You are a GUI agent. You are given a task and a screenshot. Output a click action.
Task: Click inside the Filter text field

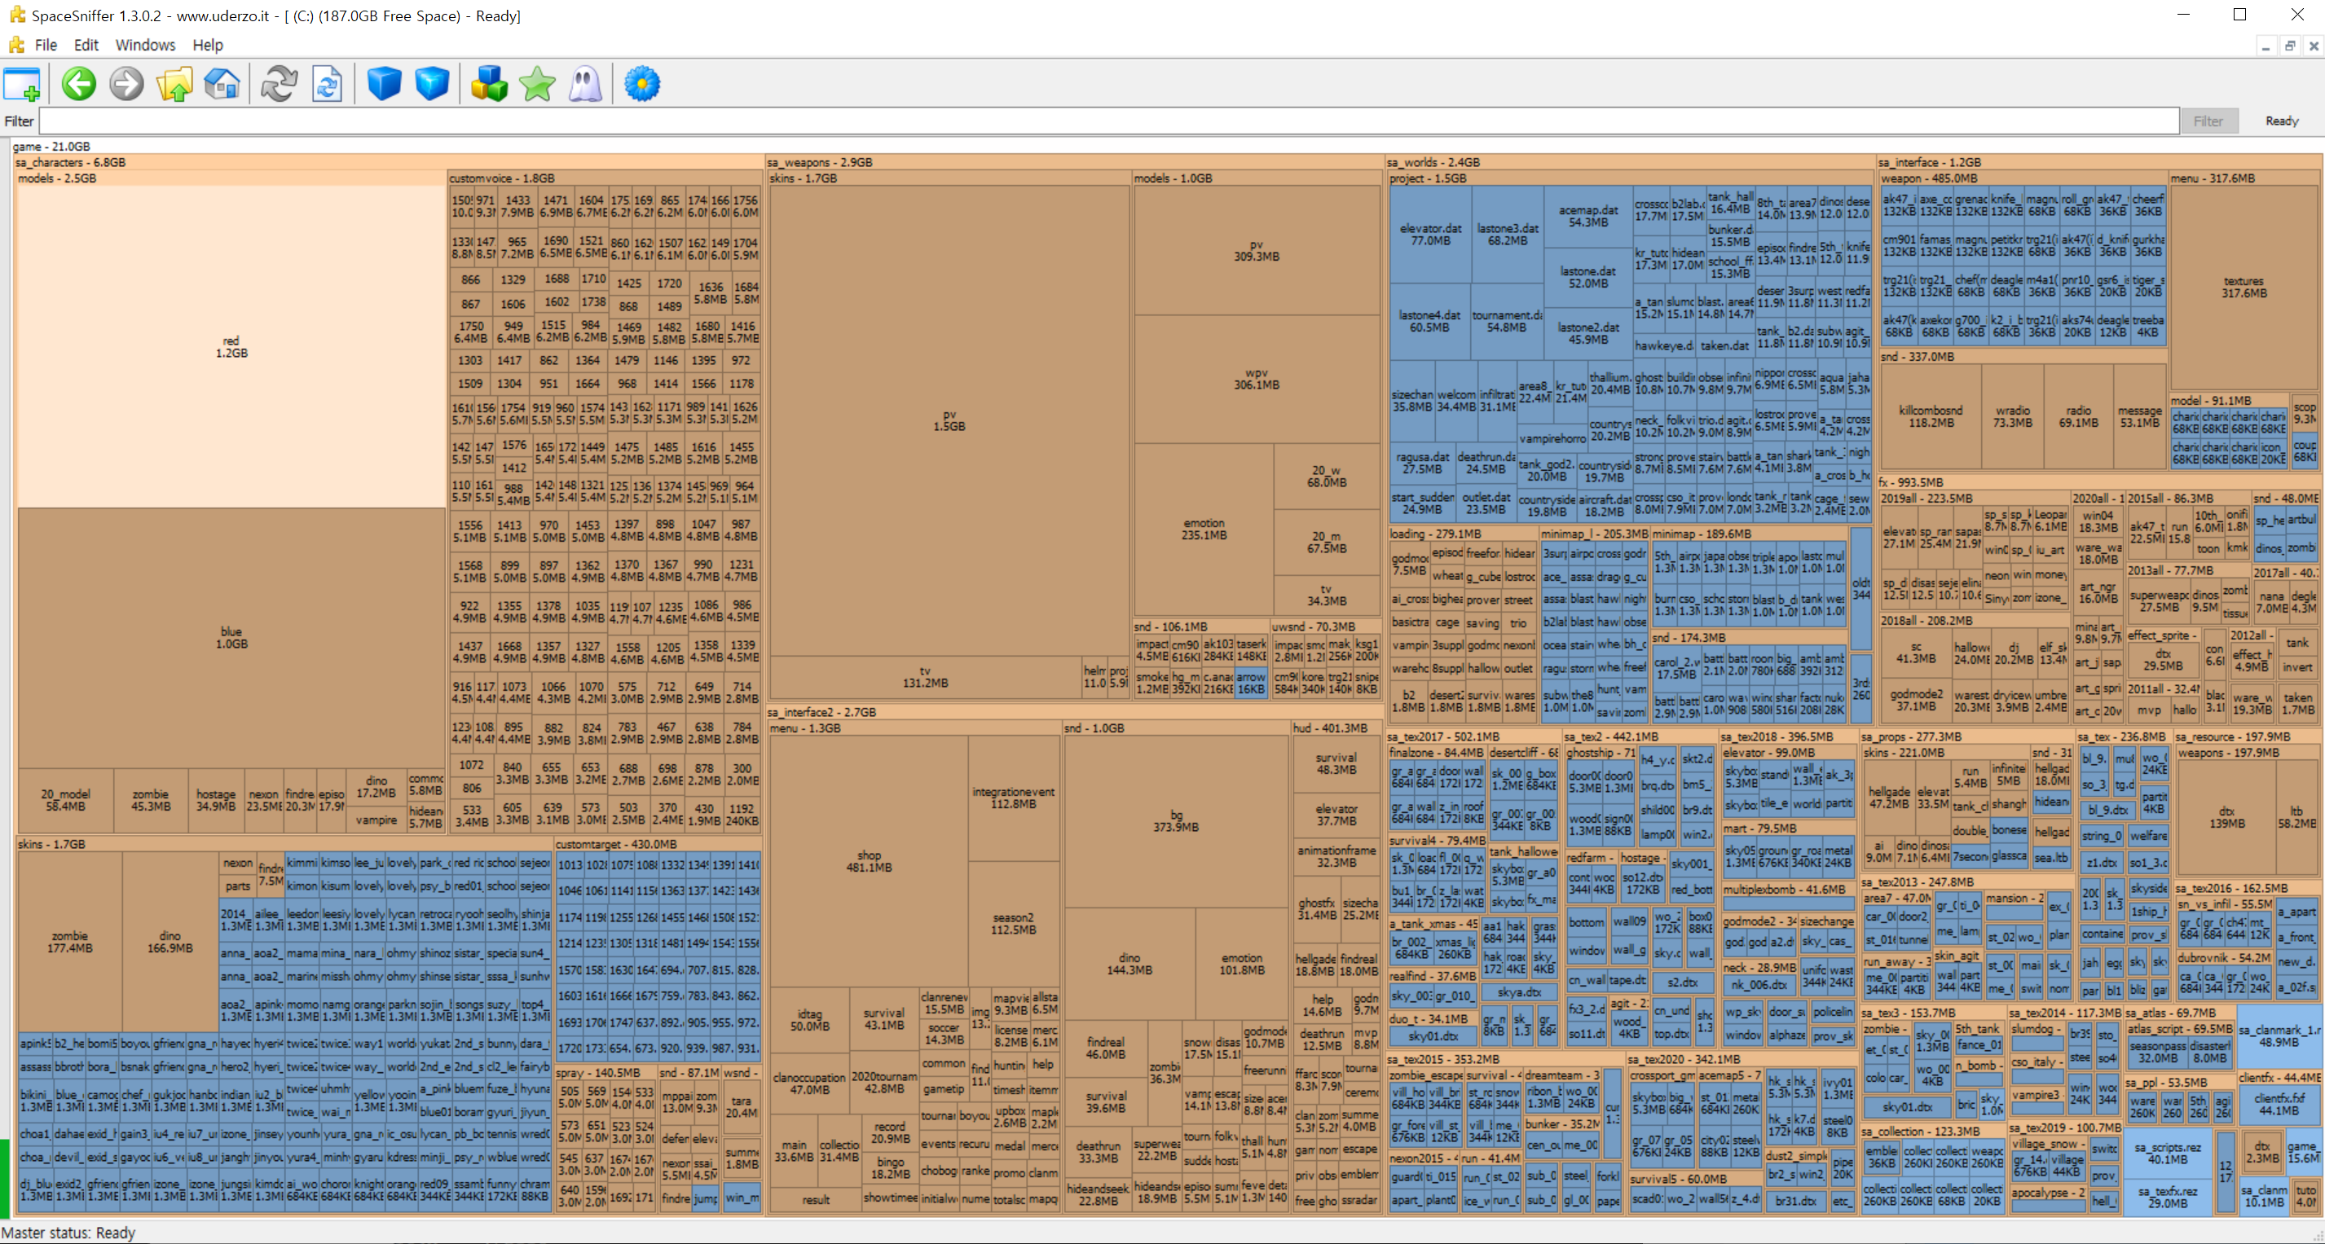point(1083,121)
